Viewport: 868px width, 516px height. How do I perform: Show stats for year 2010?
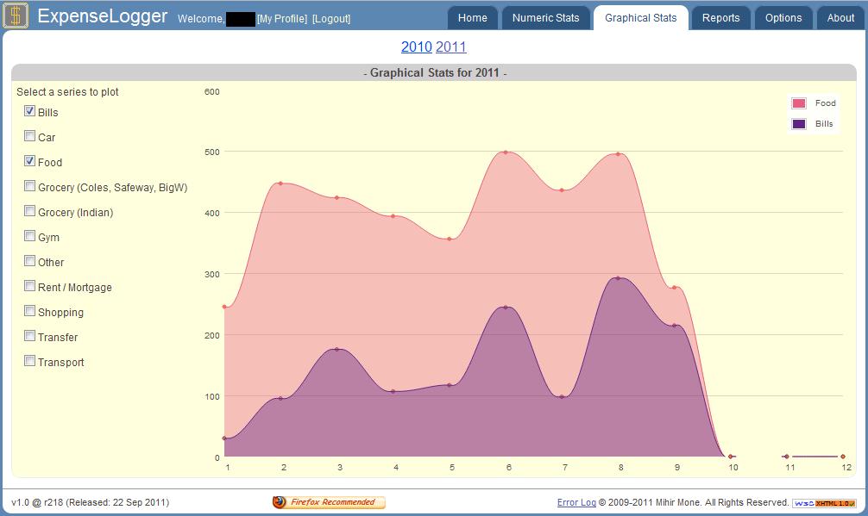416,47
